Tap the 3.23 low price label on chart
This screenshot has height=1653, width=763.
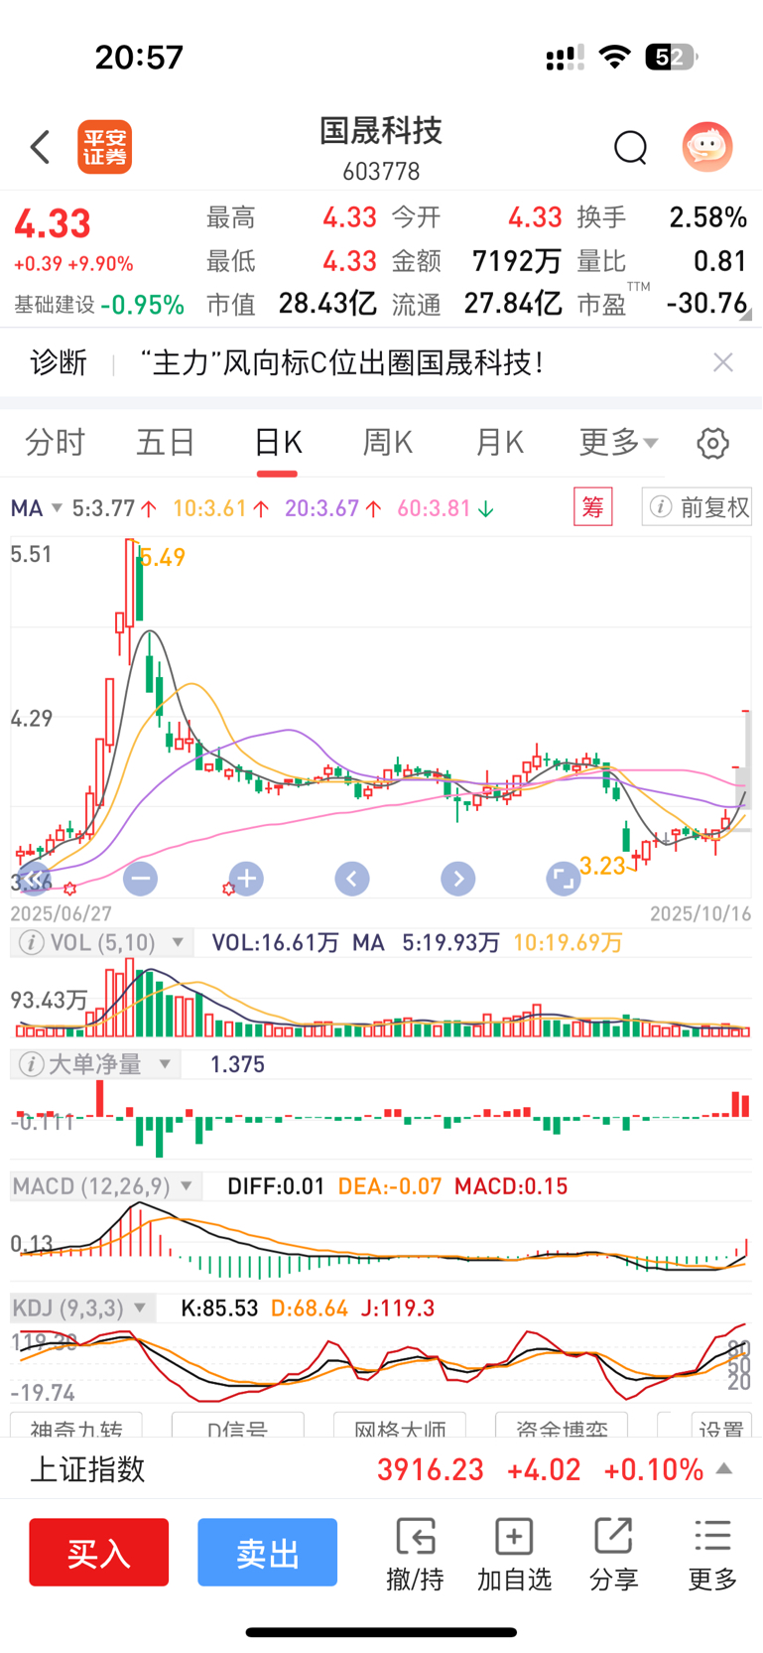[x=602, y=866]
